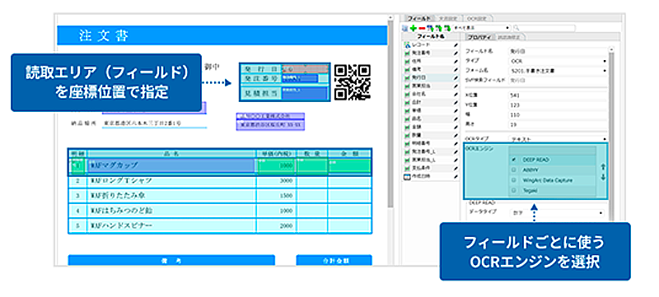Enable the ABBYY OCR engine checkbox
659x297 pixels.
(x=513, y=170)
